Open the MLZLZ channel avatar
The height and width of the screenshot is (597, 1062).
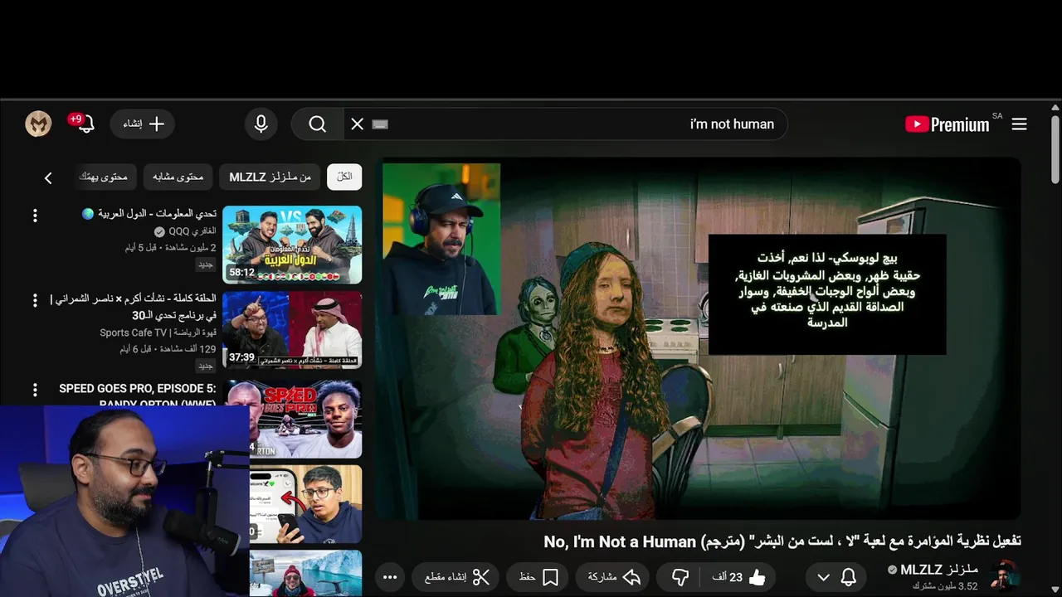click(x=1004, y=575)
